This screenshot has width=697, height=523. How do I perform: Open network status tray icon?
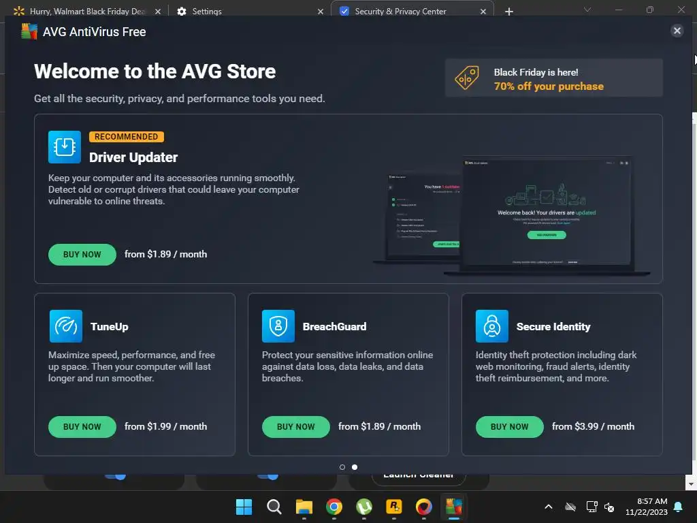coord(591,507)
